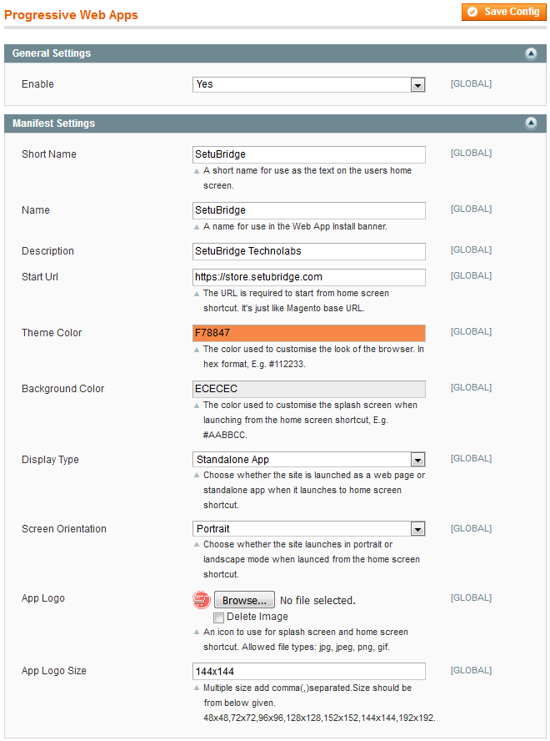
Task: Edit the Description text field
Action: tap(308, 251)
